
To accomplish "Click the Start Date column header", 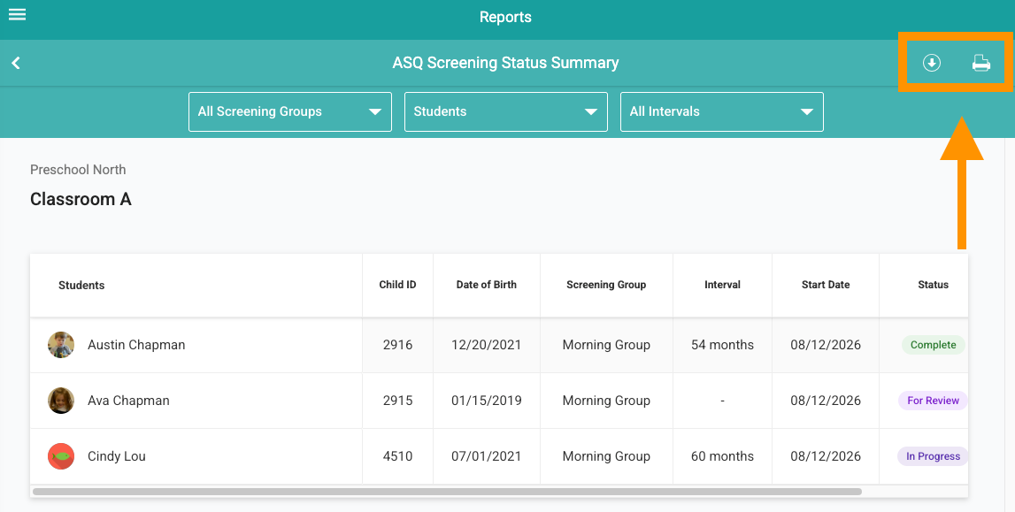I will click(x=826, y=285).
